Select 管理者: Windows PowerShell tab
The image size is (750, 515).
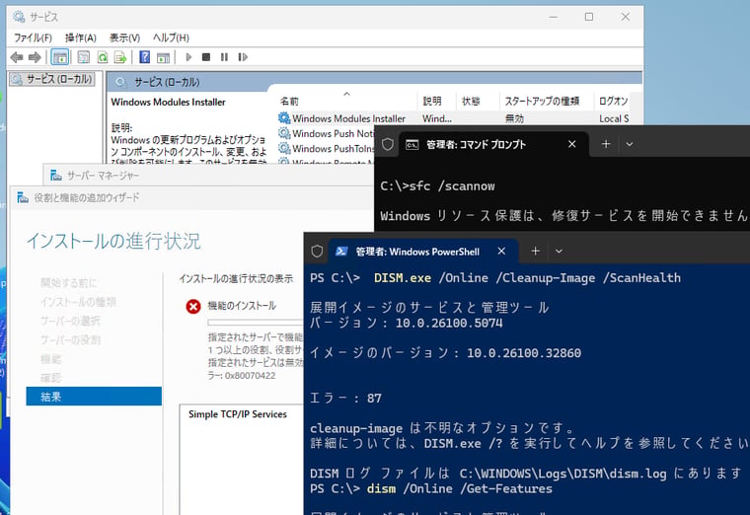(422, 252)
